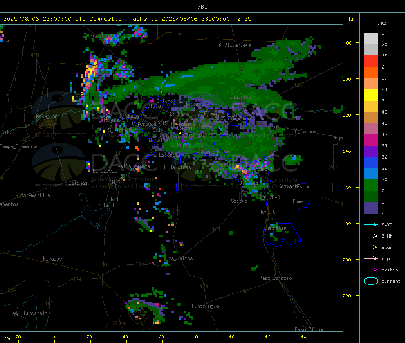Click the Bowen map label
Viewport: 405px width, 343px height.
coord(299,201)
